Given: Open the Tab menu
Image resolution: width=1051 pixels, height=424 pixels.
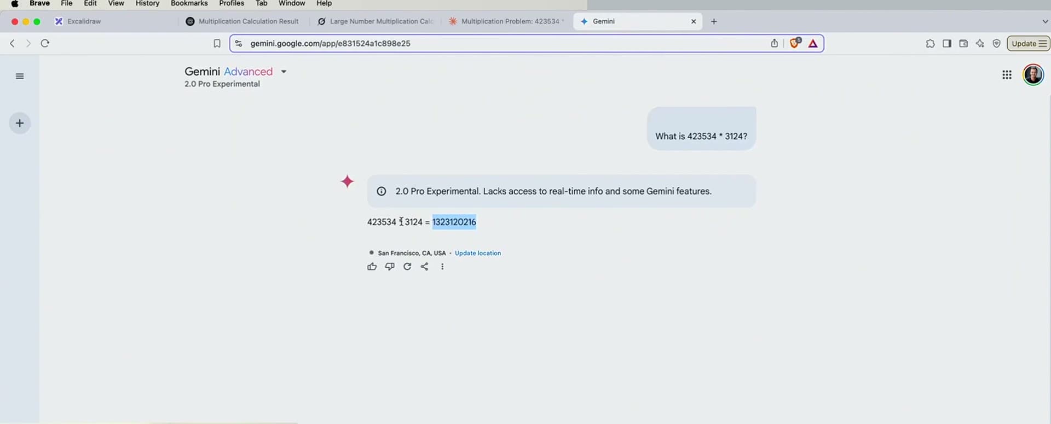Looking at the screenshot, I should coord(262,3).
